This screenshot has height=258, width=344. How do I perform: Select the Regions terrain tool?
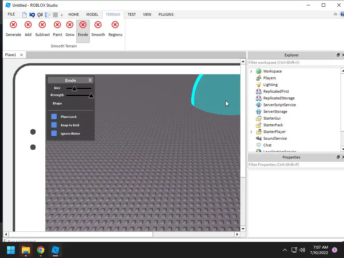[x=115, y=29]
